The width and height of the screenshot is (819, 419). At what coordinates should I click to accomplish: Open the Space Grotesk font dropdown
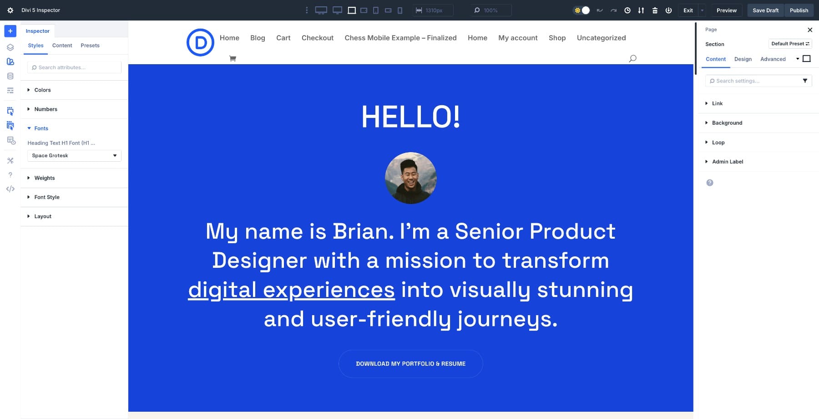click(74, 156)
